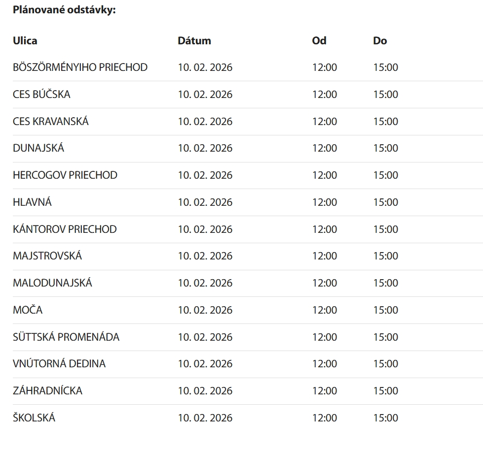Click the "Od" column header
Screen dimensions: 483x450
click(319, 41)
